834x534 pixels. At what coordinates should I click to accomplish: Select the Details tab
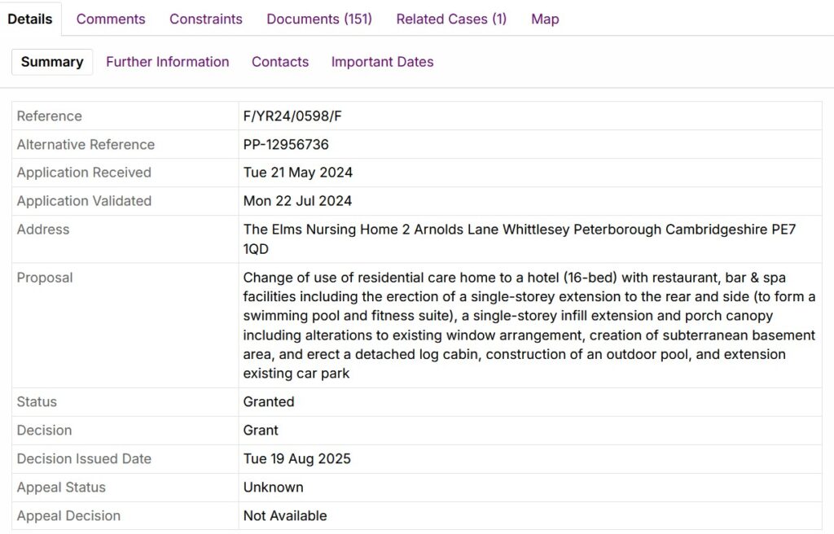pos(30,19)
